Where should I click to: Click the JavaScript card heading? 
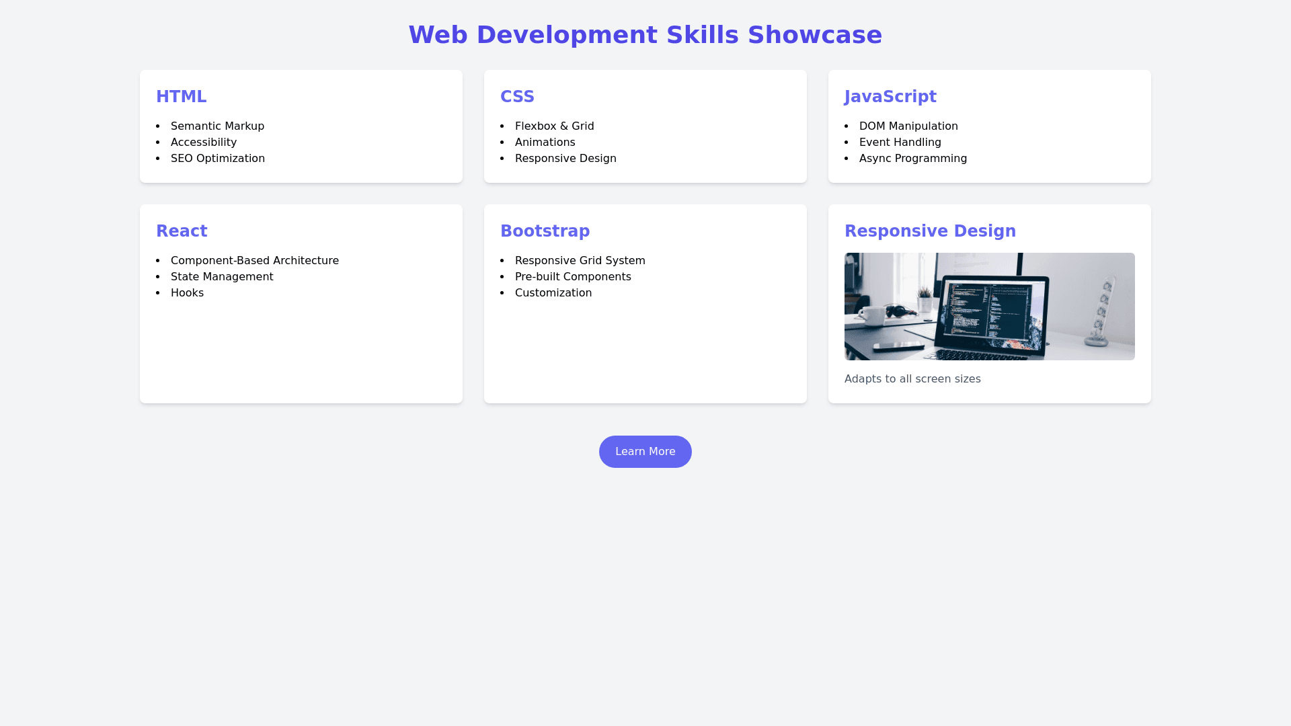(890, 97)
